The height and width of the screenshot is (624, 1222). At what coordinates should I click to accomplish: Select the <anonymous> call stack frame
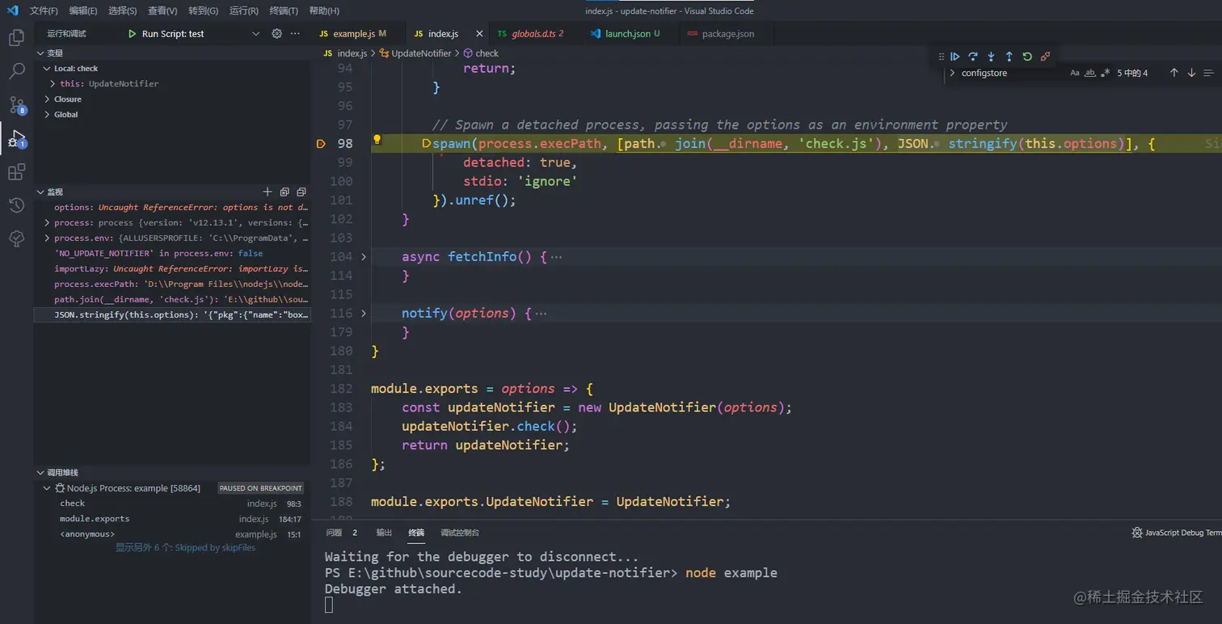click(172, 534)
